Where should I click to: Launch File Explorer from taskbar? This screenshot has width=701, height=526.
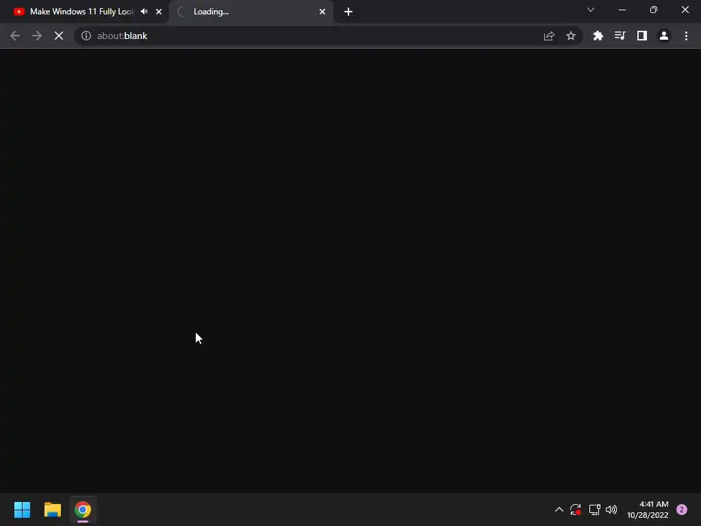pos(52,510)
